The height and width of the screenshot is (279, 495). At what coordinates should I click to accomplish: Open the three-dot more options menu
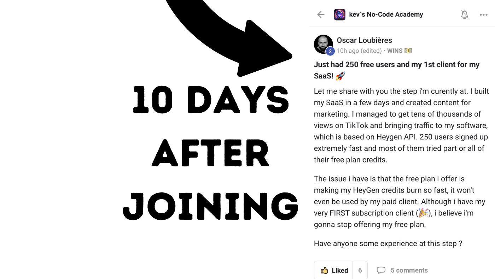click(483, 15)
